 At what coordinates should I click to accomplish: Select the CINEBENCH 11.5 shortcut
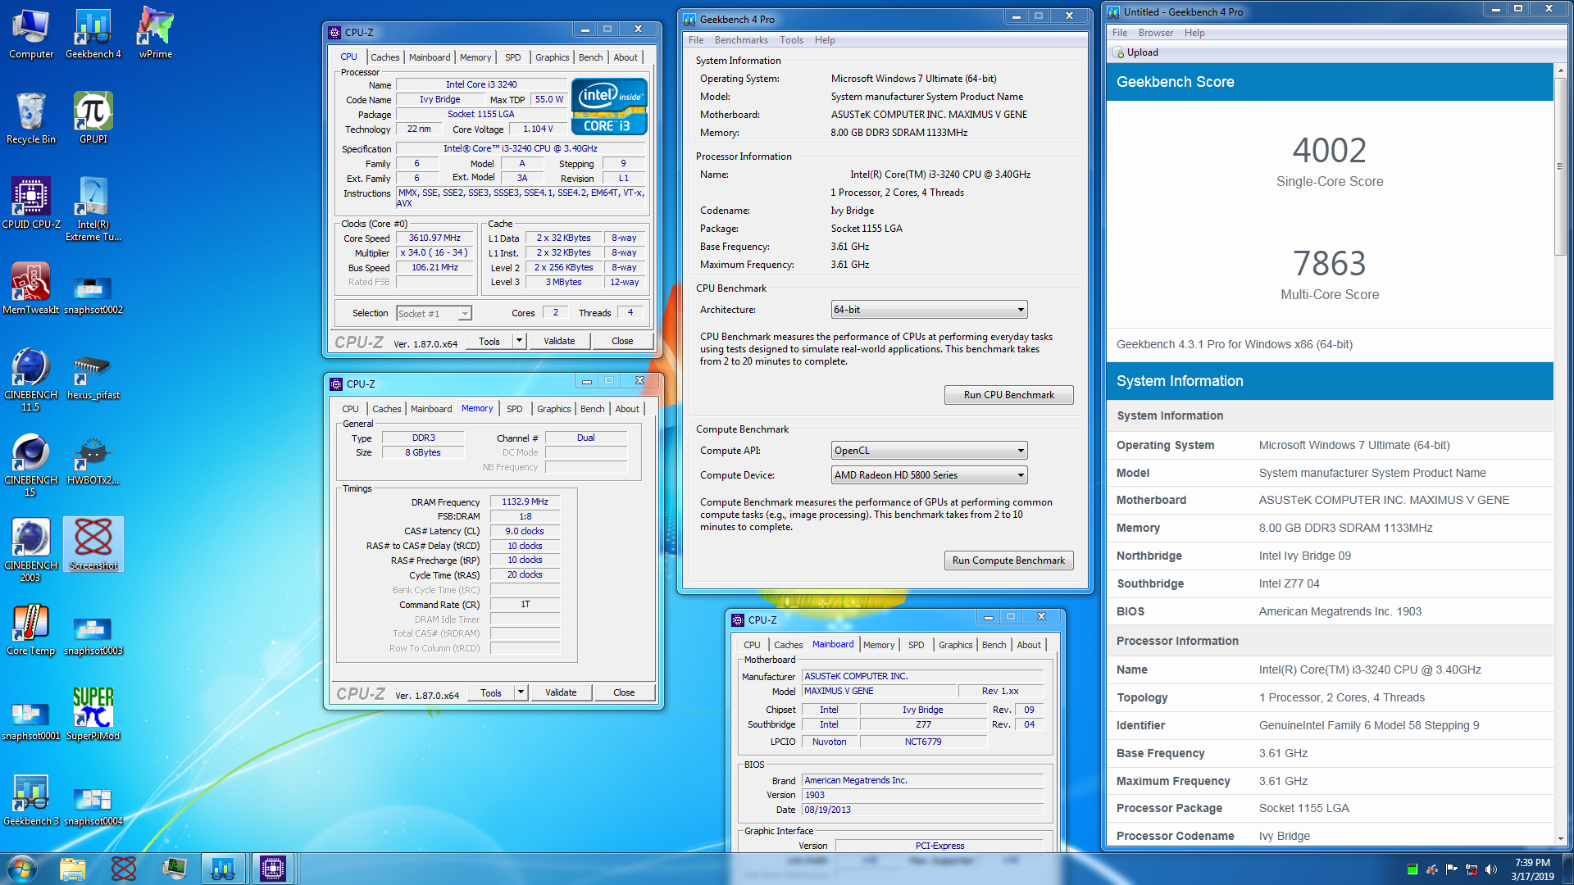pos(31,380)
